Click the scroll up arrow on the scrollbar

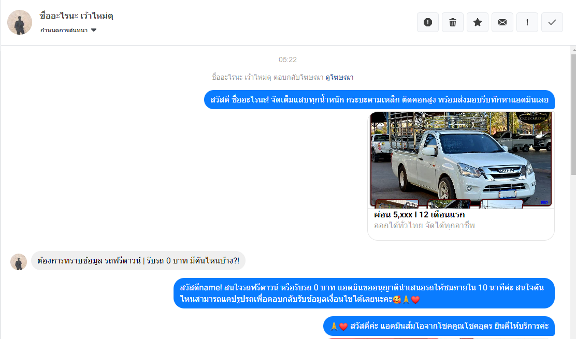click(x=573, y=49)
